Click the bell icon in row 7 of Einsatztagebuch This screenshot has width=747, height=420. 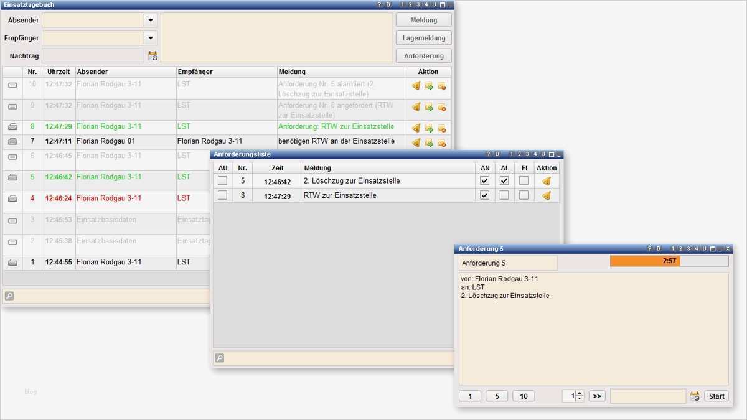416,142
